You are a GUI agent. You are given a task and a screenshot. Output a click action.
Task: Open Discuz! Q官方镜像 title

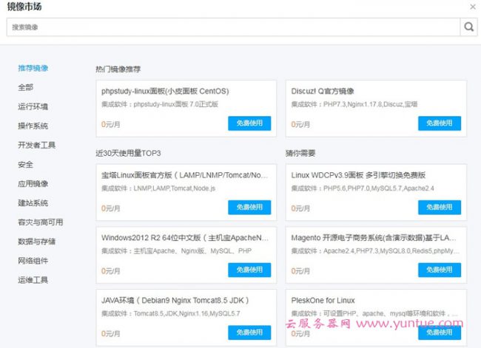pos(323,92)
